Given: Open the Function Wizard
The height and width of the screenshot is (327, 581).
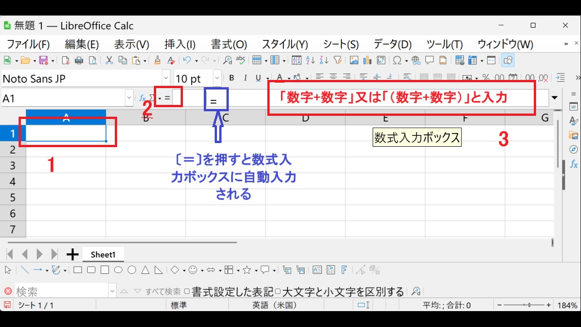Looking at the screenshot, I should (x=143, y=97).
